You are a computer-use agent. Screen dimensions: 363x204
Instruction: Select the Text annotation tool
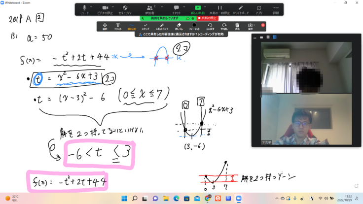pos(118,26)
